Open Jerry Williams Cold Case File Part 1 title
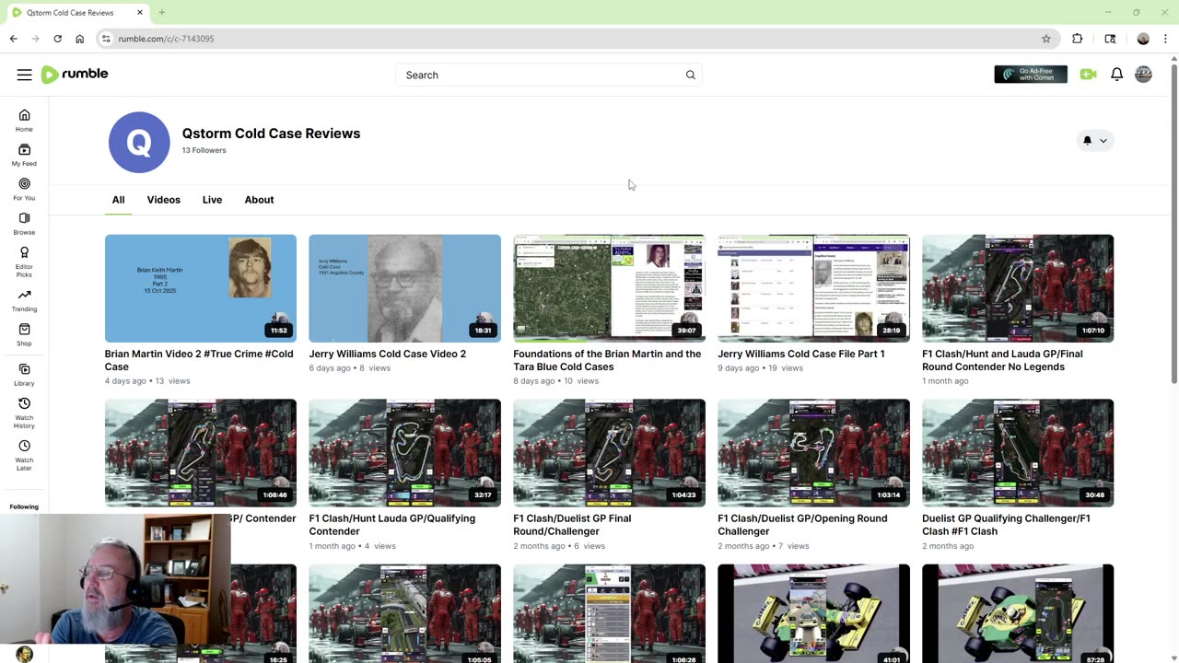The height and width of the screenshot is (663, 1179). [x=800, y=354]
